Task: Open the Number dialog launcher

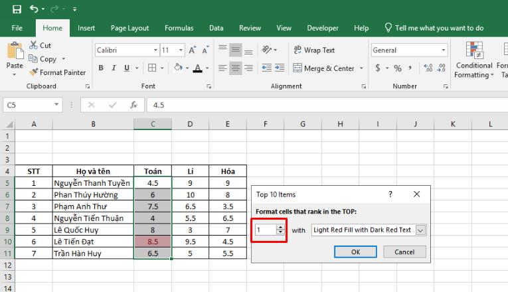Action: 446,86
